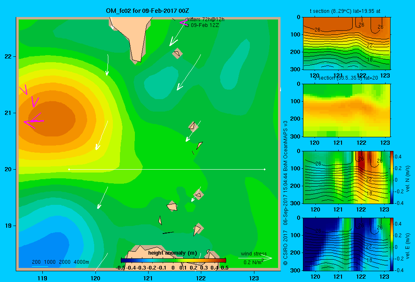The height and width of the screenshot is (282, 415).
Task: Click the western endpoint of the section line
Action: pyautogui.click(x=69, y=169)
